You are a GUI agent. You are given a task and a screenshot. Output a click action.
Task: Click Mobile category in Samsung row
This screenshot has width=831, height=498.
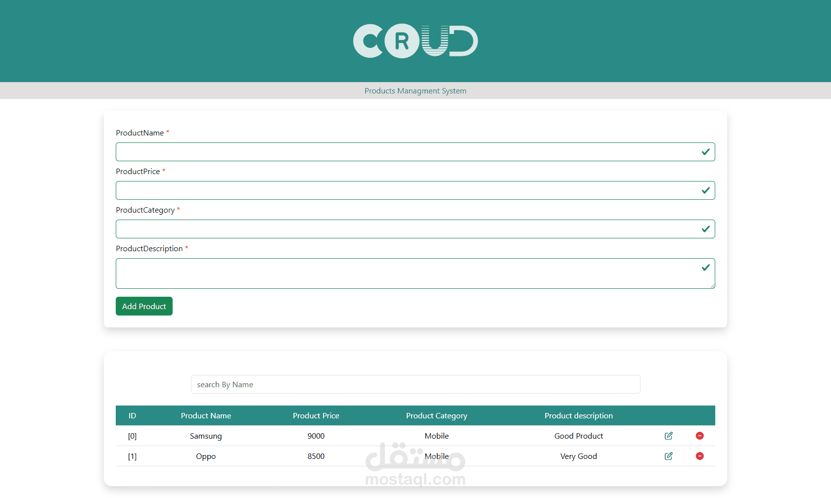coord(437,436)
